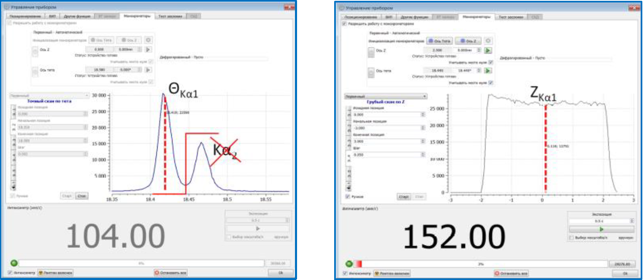644x280 pixels.
Task: Click the round icon button beside Ось Z initialization, Z-scan window
Action: click(488, 41)
